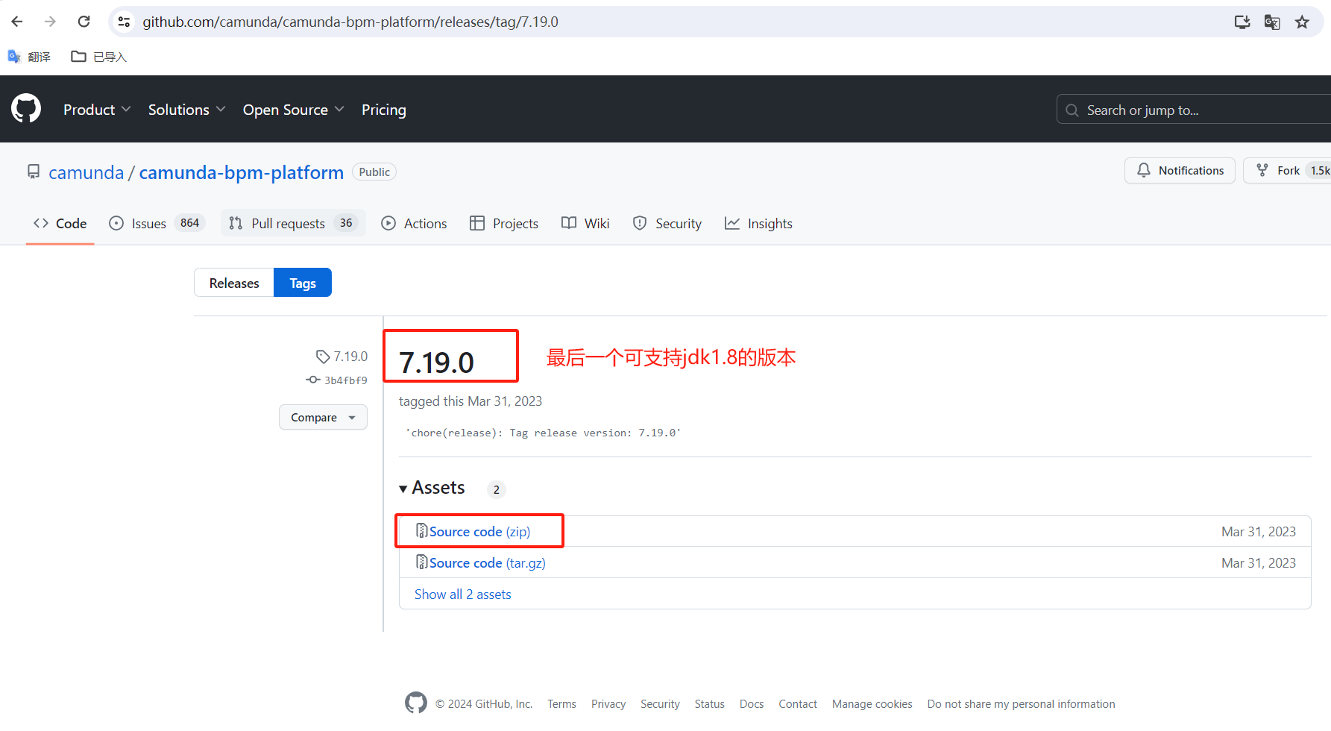The image size is (1331, 731).
Task: Bookmark this page with the star icon
Action: [1302, 22]
